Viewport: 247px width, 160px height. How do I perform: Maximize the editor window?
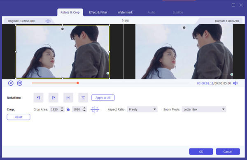tap(233, 5)
